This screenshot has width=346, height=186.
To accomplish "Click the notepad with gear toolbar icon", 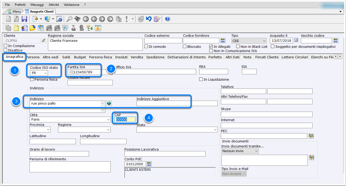I will click(x=35, y=19).
